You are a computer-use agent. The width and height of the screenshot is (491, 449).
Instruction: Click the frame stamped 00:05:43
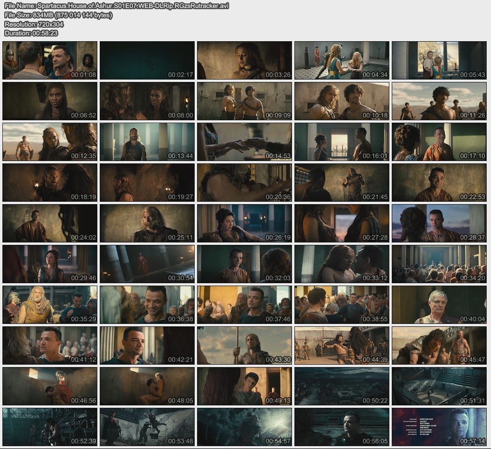439,60
